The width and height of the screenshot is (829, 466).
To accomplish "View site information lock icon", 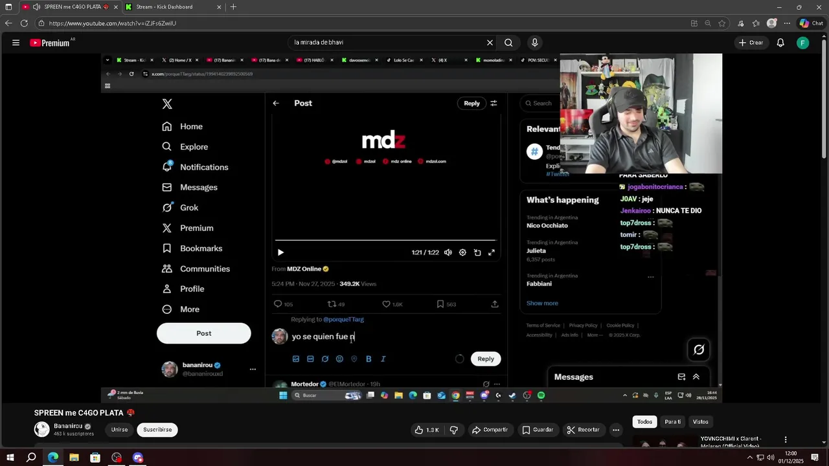I will coord(41,23).
